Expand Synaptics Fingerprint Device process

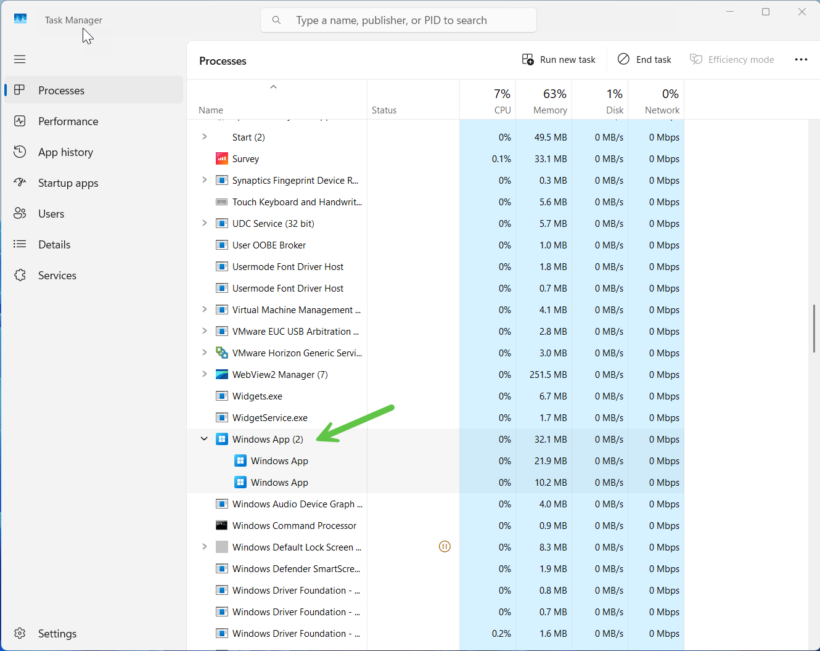205,180
